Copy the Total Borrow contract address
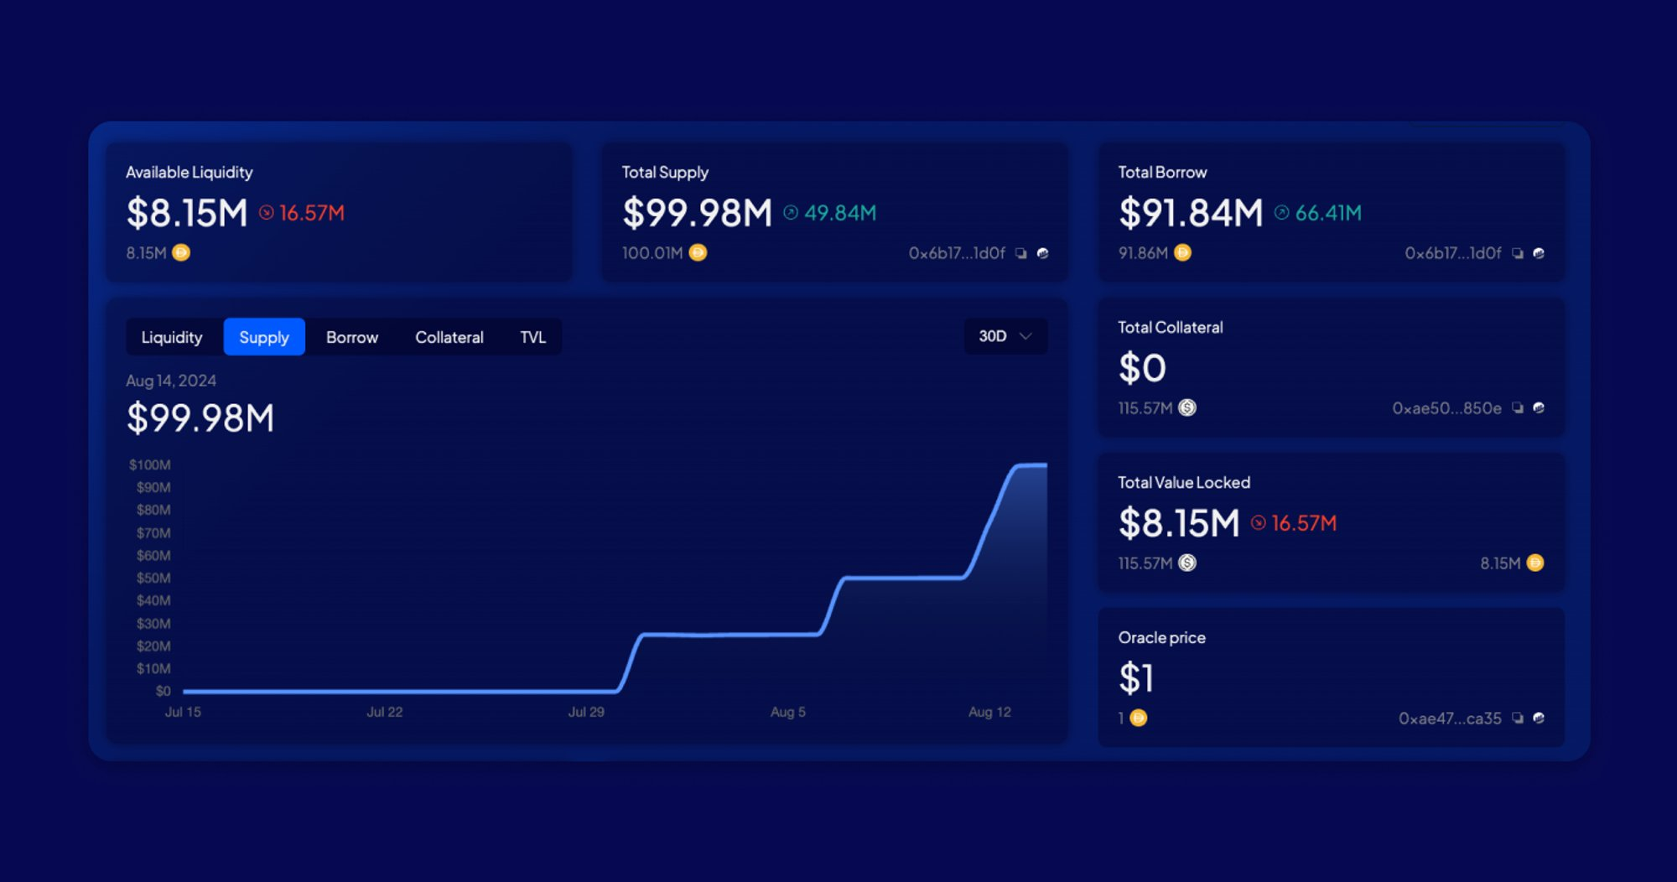 click(x=1517, y=253)
